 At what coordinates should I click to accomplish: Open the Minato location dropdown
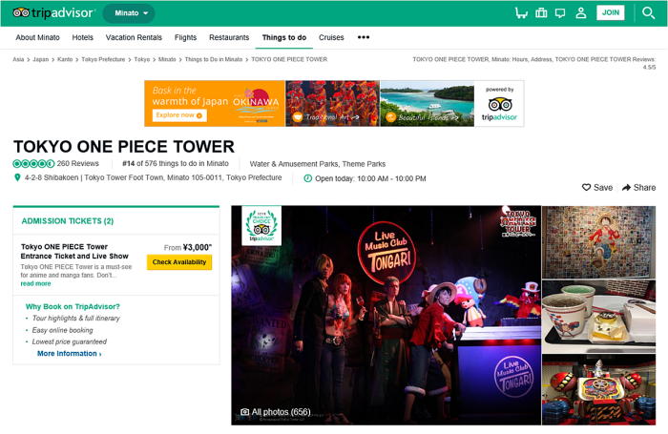click(x=129, y=13)
